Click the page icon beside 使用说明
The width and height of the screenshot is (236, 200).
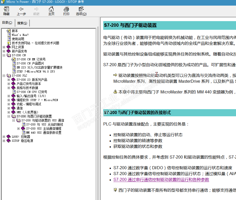9,39
